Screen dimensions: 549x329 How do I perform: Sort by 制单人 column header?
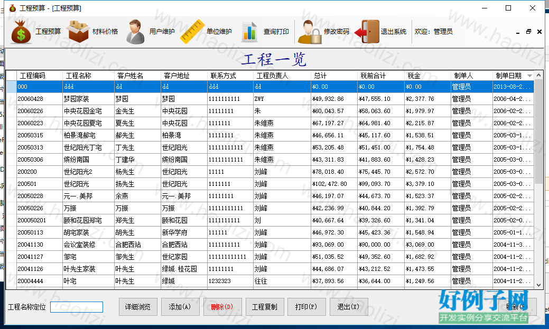472,76
